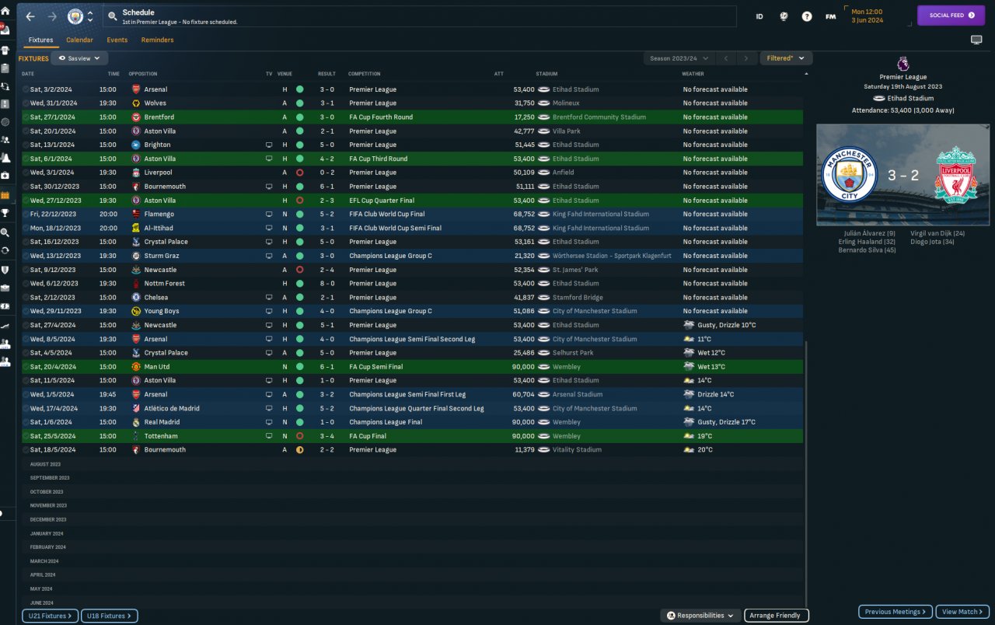Click the Manchester City club badge

click(75, 16)
